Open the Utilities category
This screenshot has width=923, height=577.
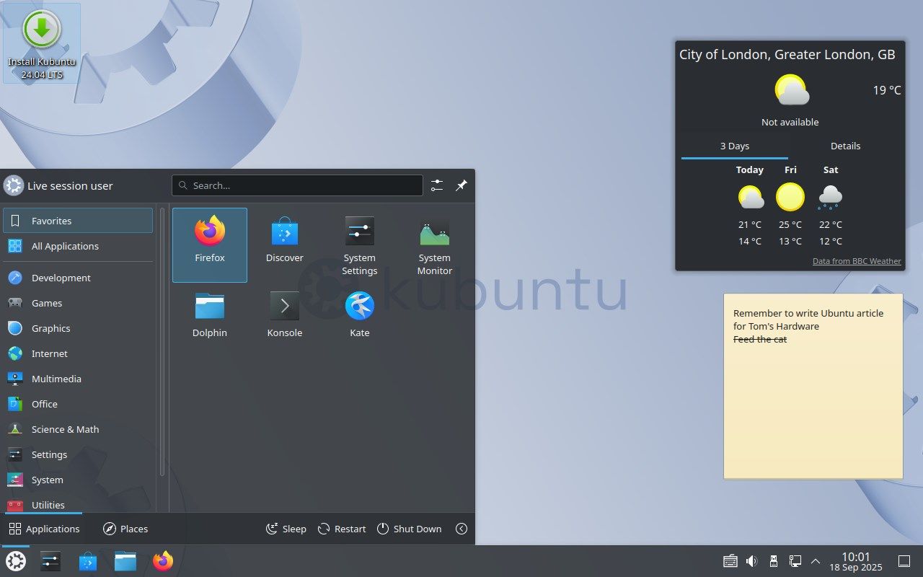[78, 503]
